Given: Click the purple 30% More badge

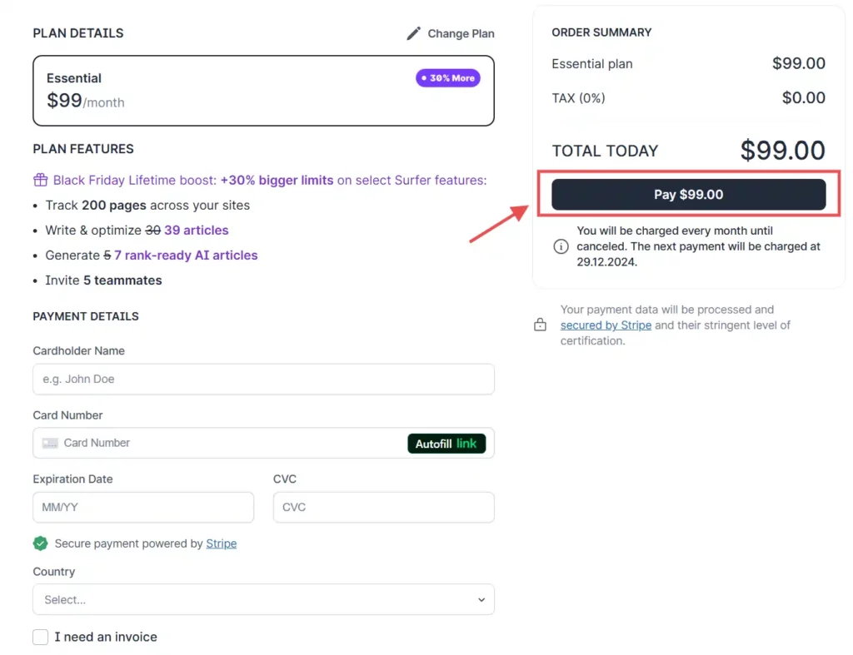Looking at the screenshot, I should pyautogui.click(x=447, y=77).
